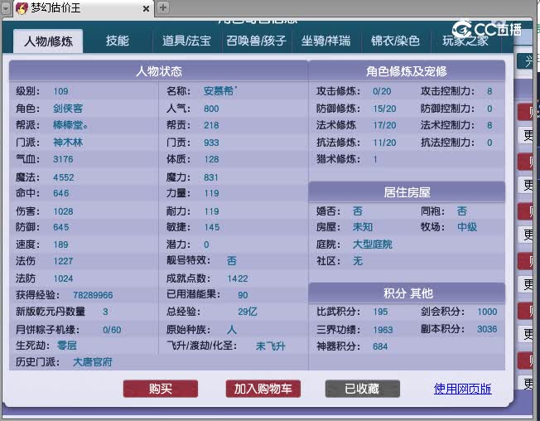Switch to the 人物/修炼 tab

click(x=48, y=41)
